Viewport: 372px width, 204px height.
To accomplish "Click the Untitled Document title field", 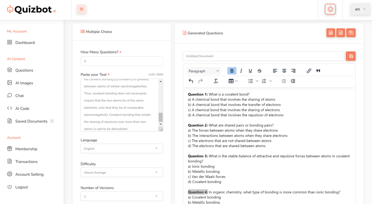I will [263, 56].
